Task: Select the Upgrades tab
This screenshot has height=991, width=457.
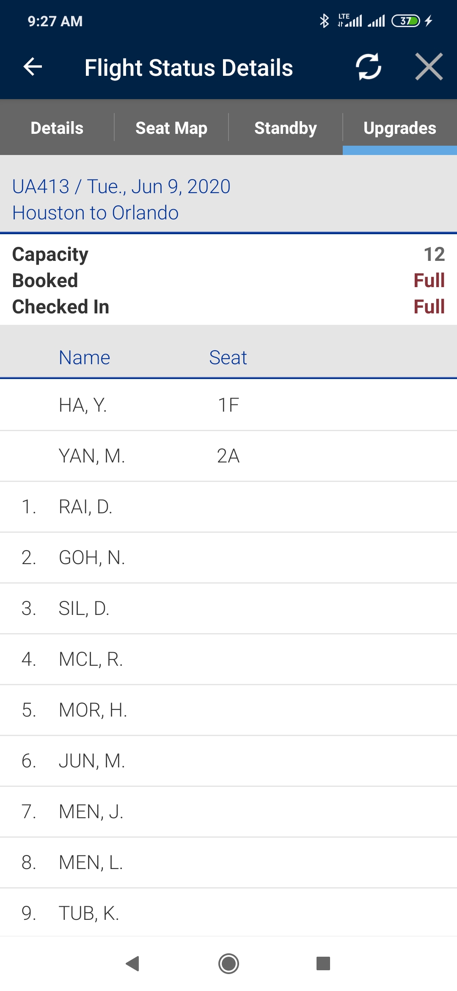Action: click(399, 128)
